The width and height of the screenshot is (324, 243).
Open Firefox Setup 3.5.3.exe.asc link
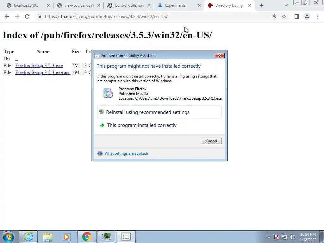(43, 72)
